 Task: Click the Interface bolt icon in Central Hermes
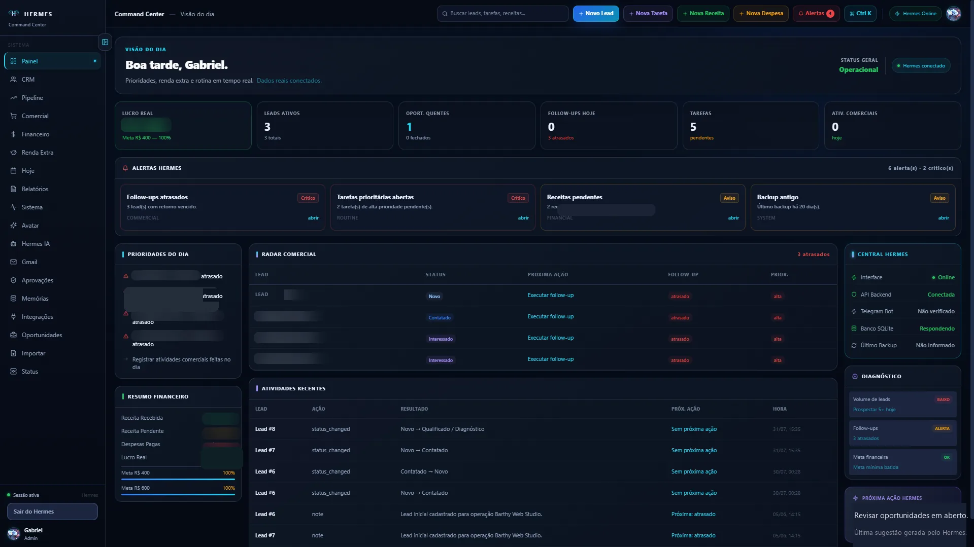(x=854, y=278)
